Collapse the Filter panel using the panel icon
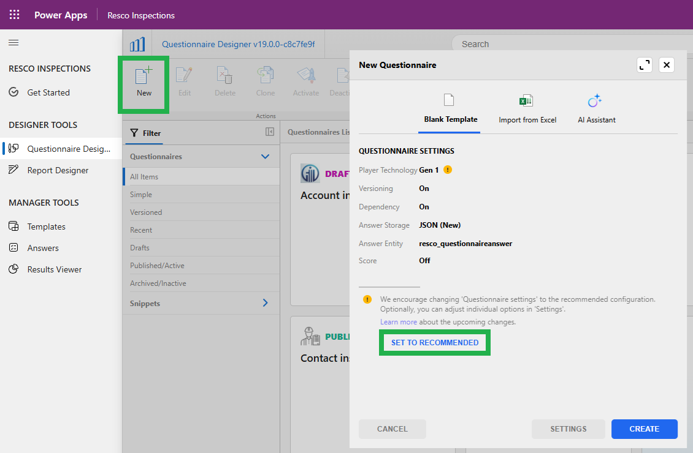Screen dimensions: 693x453 pyautogui.click(x=269, y=132)
